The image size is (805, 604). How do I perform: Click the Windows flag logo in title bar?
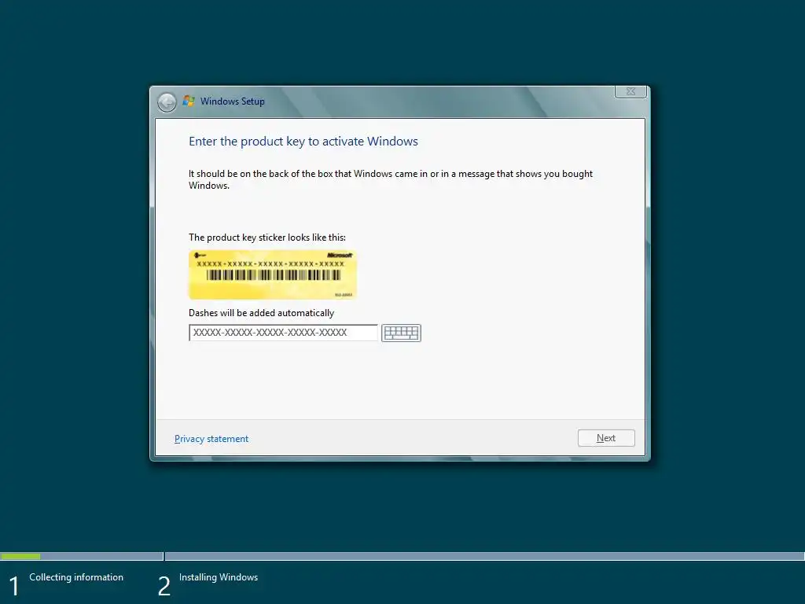pos(189,101)
